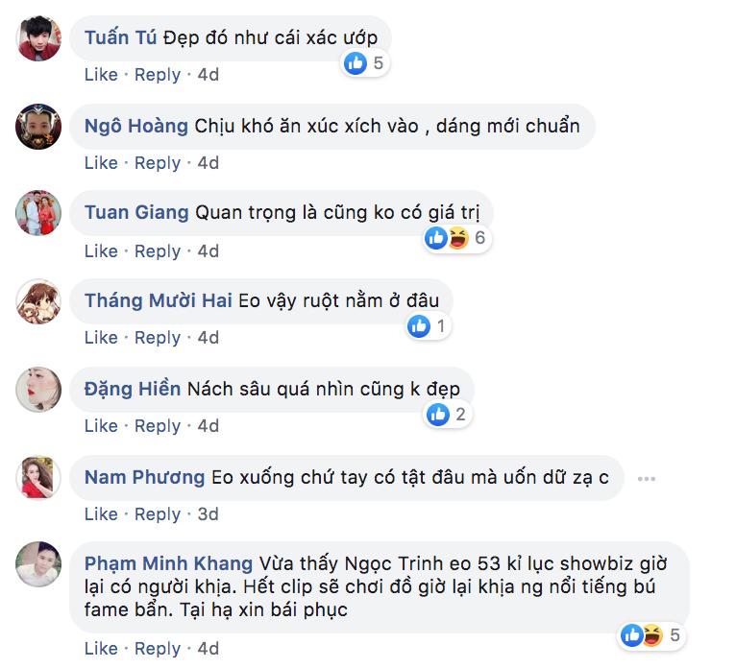Click the Nam Phương commenter name
The height and width of the screenshot is (668, 736).
[x=144, y=477]
